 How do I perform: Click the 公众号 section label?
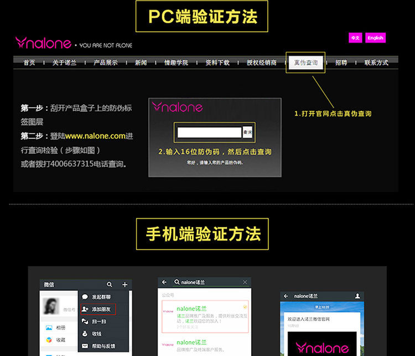(168, 295)
